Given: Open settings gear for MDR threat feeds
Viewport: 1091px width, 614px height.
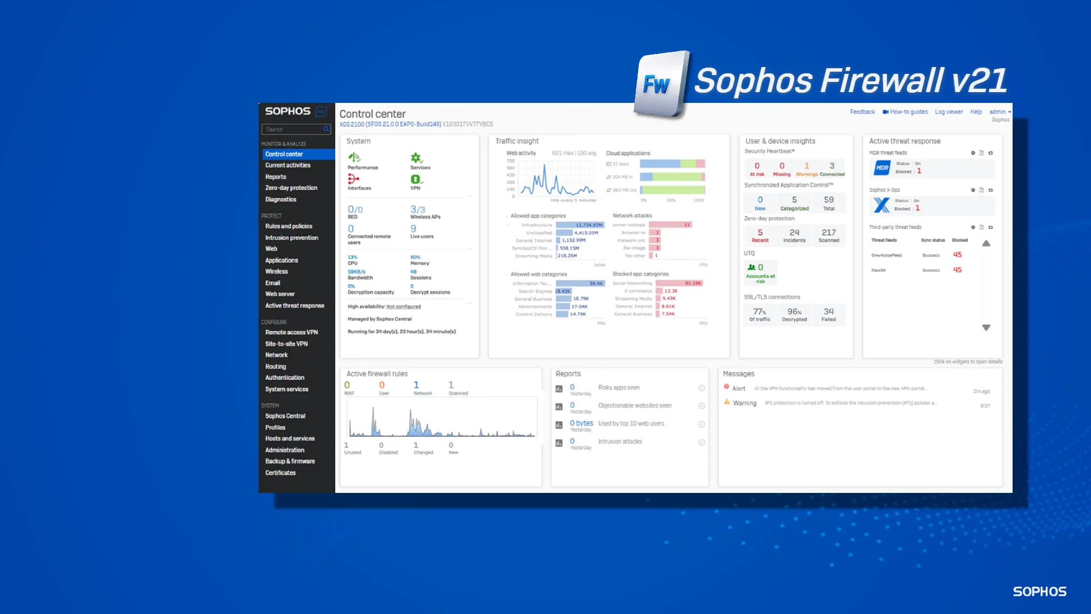Looking at the screenshot, I should (x=973, y=153).
